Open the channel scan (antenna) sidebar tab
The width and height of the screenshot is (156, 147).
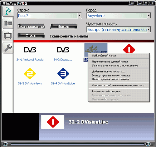click(x=8, y=11)
